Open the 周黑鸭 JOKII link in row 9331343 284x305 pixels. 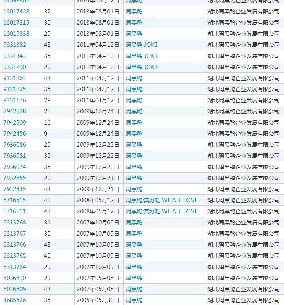142,56
